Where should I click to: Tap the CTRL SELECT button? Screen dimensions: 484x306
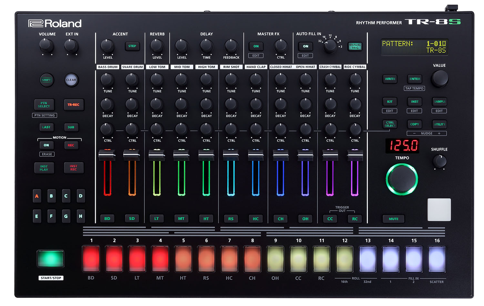390,124
